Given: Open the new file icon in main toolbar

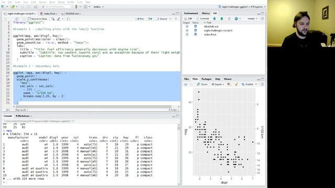Looking at the screenshot, I should point(3,7).
